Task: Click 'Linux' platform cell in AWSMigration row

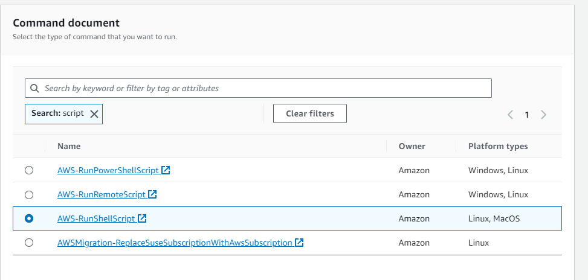Action: click(x=479, y=243)
